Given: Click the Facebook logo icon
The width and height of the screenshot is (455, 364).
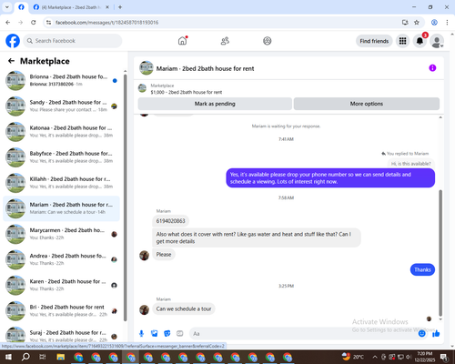Looking at the screenshot, I should [13, 41].
